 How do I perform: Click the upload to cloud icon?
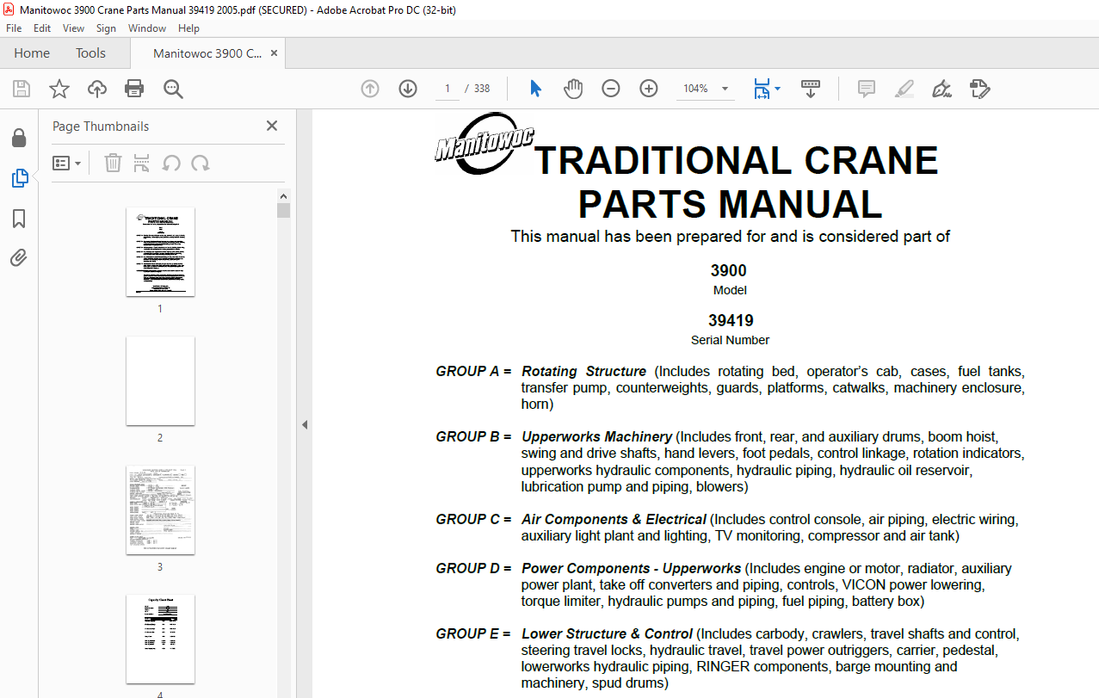coord(97,89)
